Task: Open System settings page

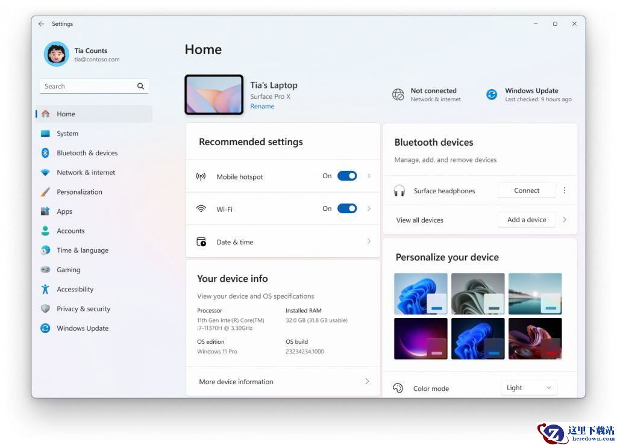Action: (x=94, y=134)
